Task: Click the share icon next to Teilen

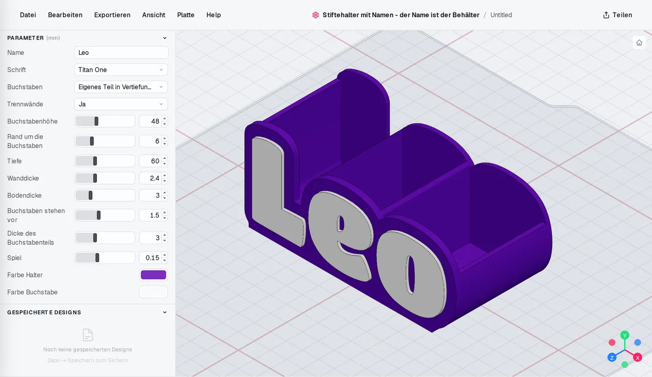Action: (x=606, y=15)
